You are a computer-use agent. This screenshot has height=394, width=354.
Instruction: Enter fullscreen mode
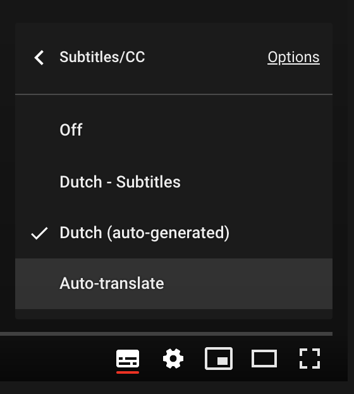pos(310,359)
